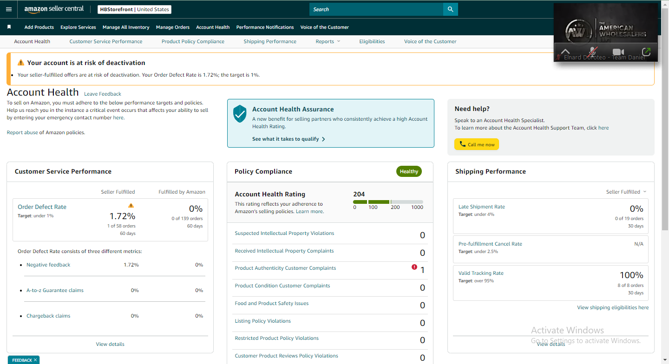
Task: Open the Leave Feedback link
Action: point(103,94)
